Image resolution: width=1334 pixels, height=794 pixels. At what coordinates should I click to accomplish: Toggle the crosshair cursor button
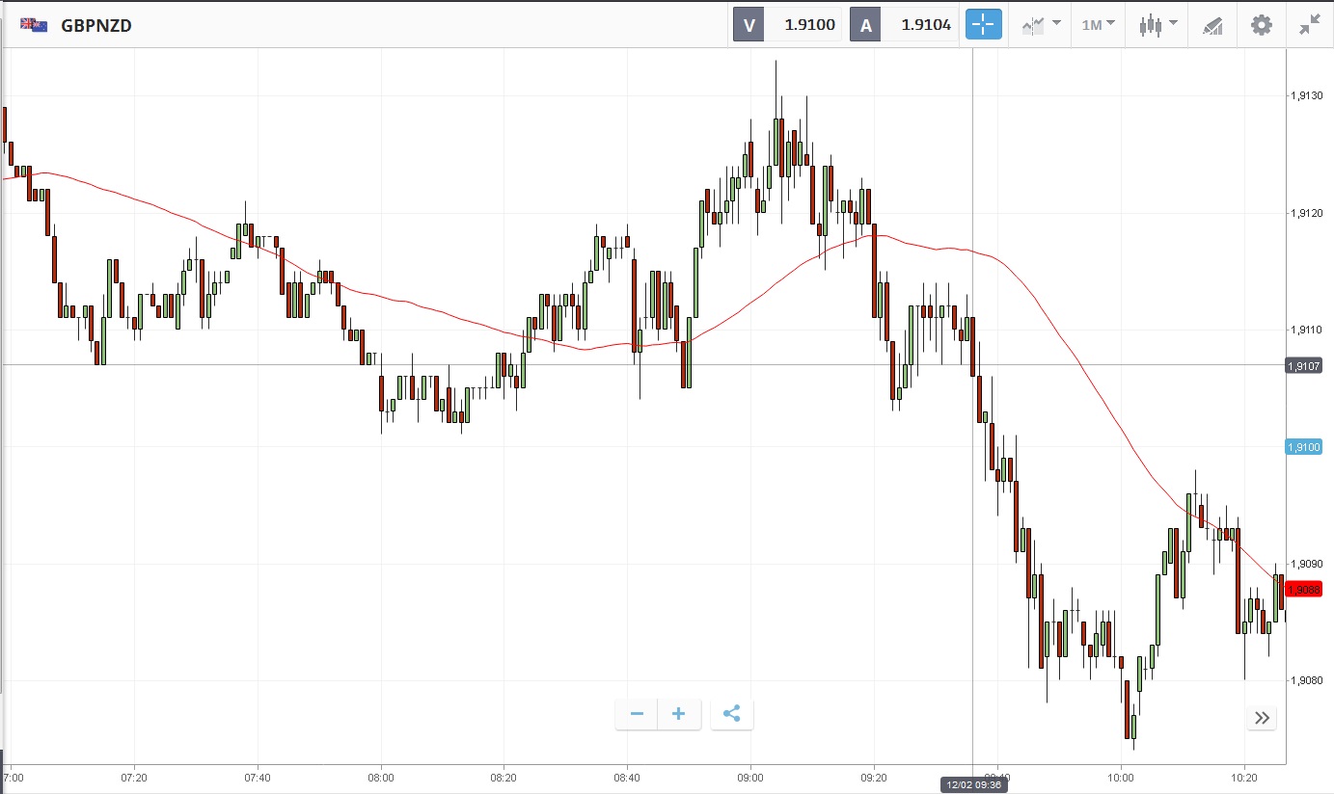pyautogui.click(x=984, y=25)
